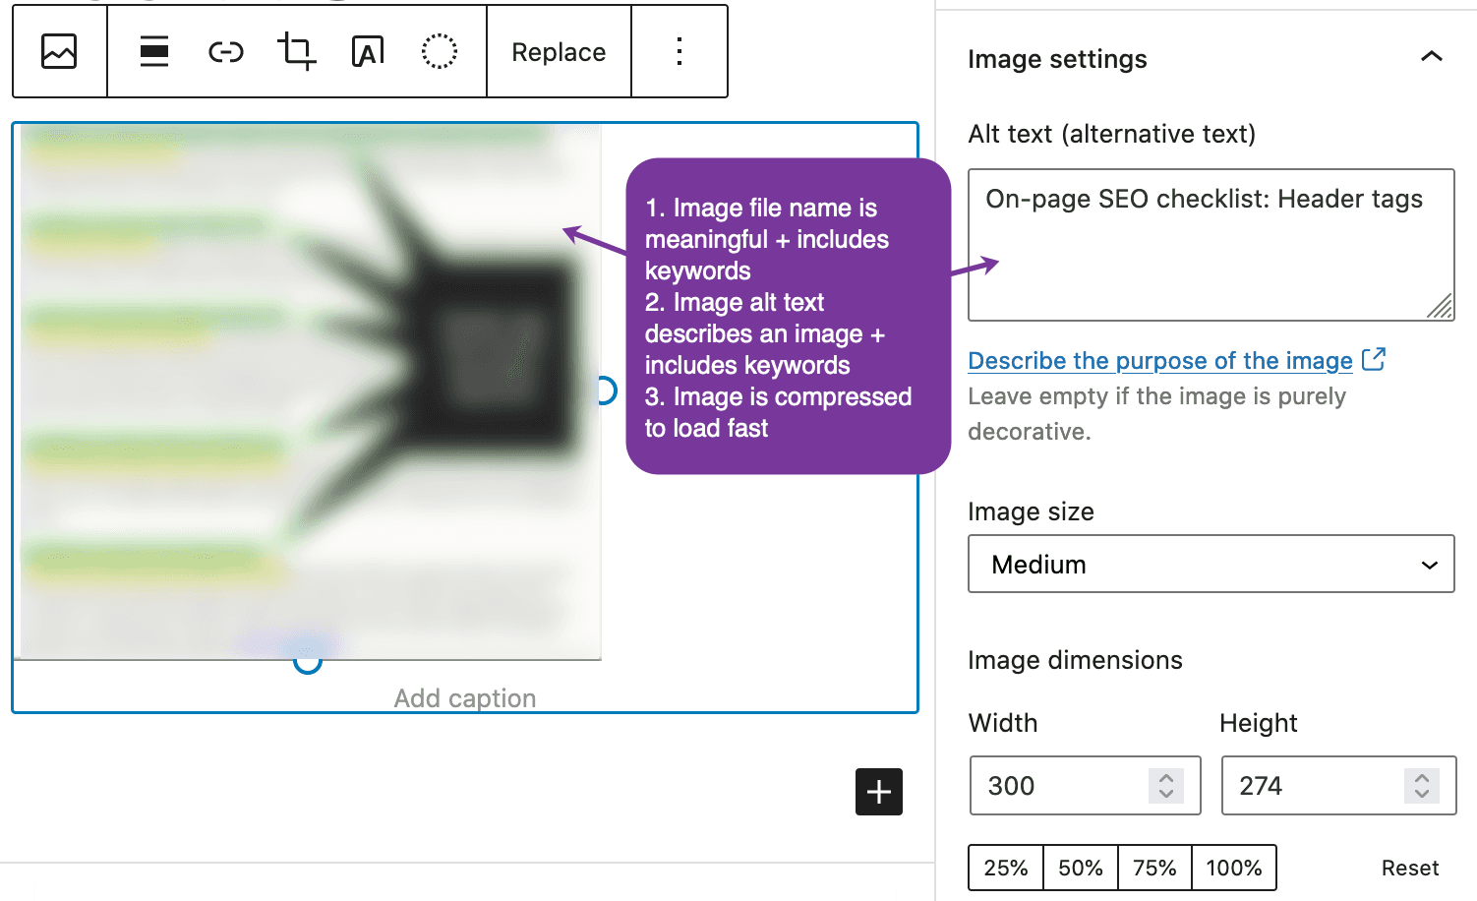Collapse the Image settings panel
This screenshot has width=1477, height=901.
coord(1431,57)
